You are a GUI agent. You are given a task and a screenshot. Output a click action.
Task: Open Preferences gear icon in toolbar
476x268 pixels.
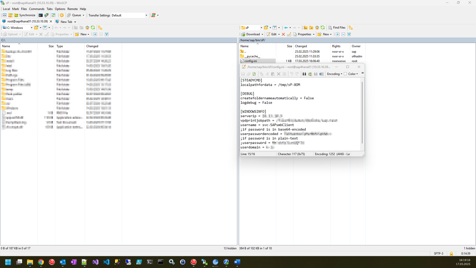[62, 15]
